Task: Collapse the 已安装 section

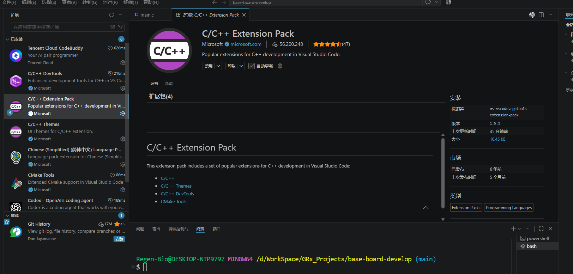Action: click(7, 39)
